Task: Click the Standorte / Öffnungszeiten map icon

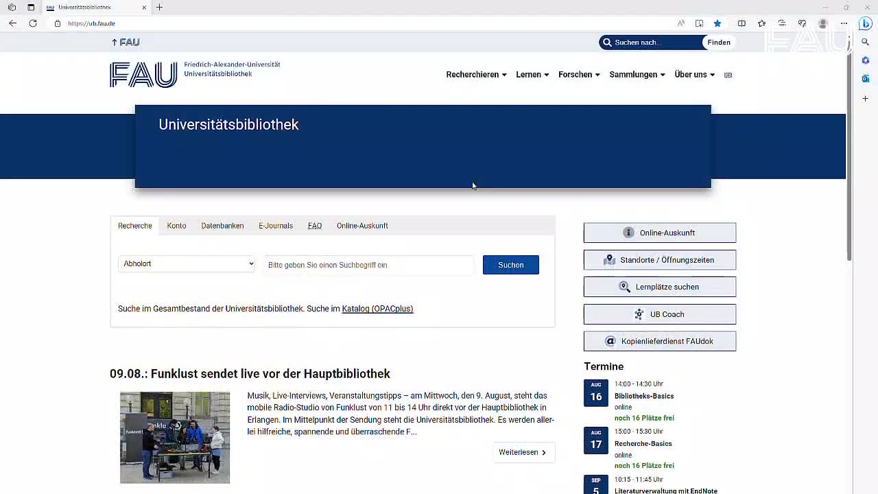Action: [x=610, y=259]
